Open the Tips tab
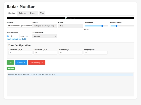This screenshot has height=105, width=141. click(42, 13)
